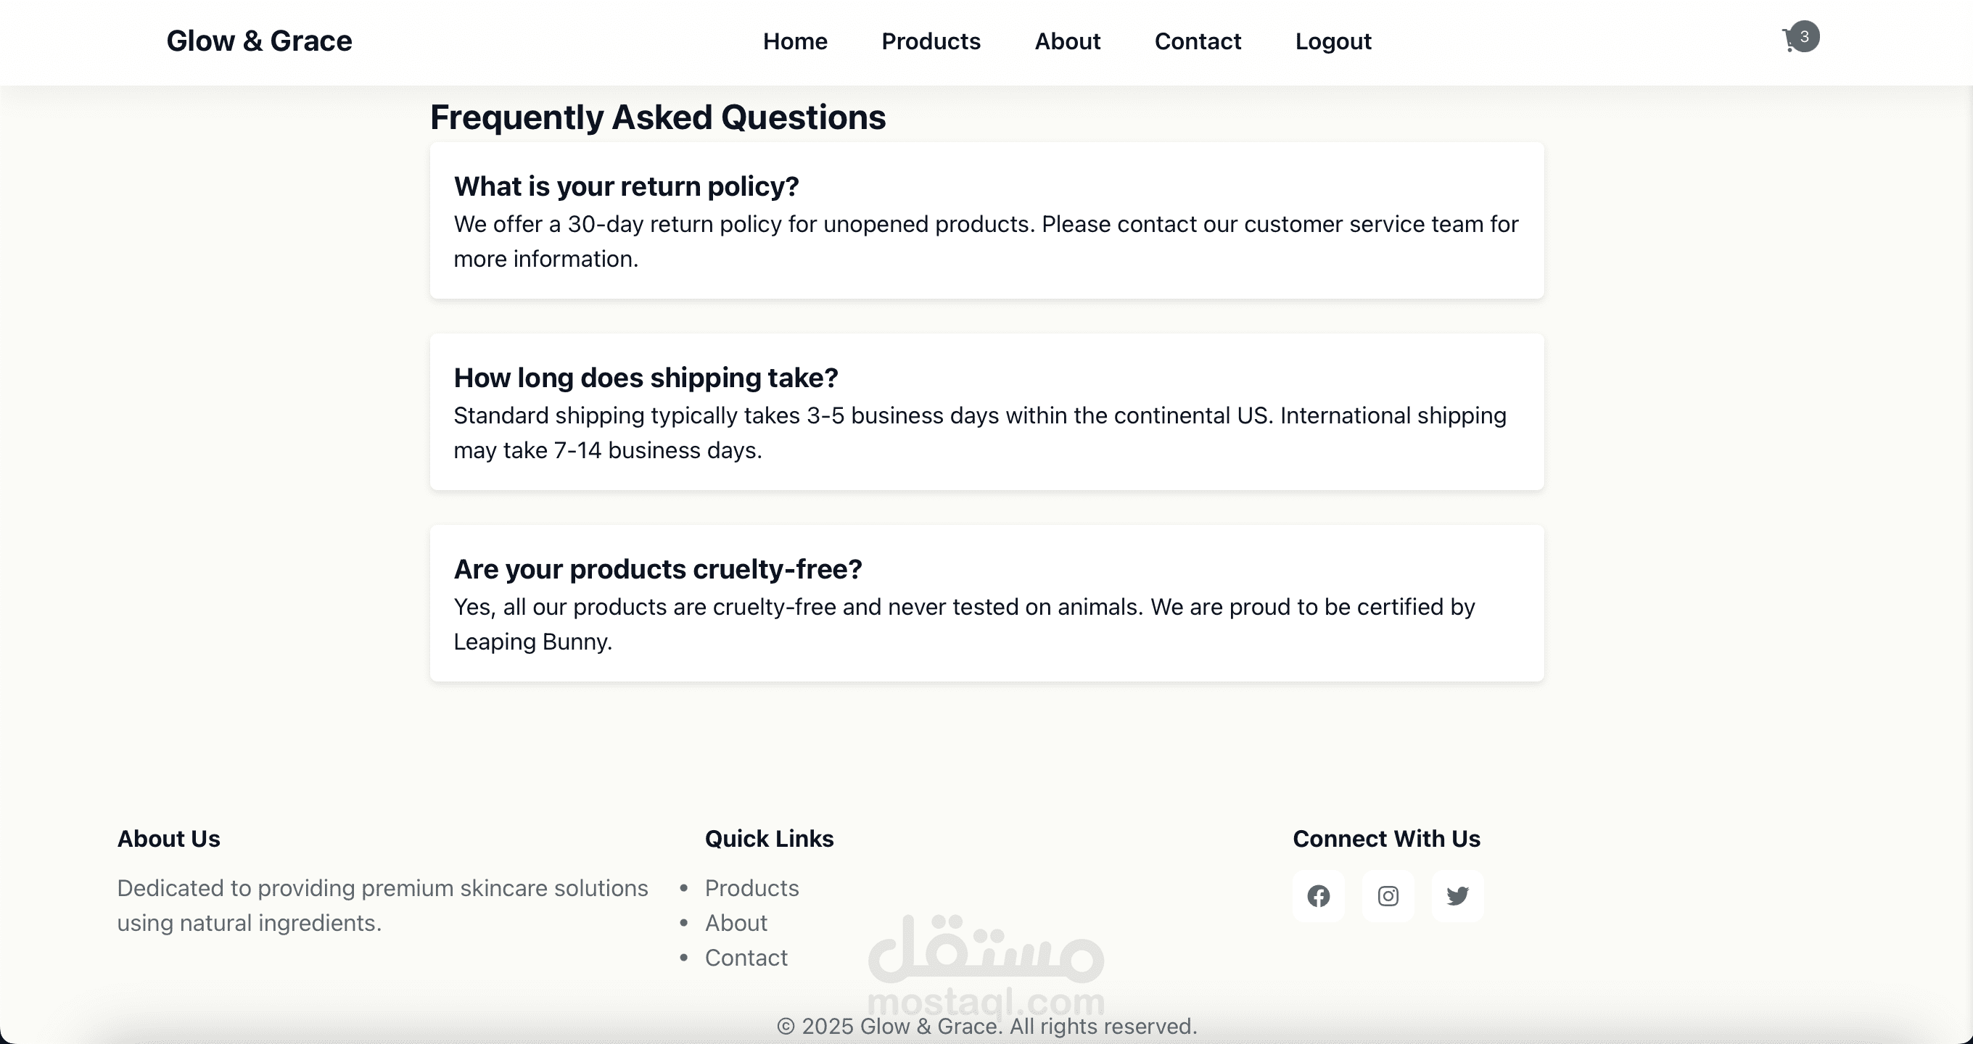Select the cruelty-free products question

coord(657,568)
